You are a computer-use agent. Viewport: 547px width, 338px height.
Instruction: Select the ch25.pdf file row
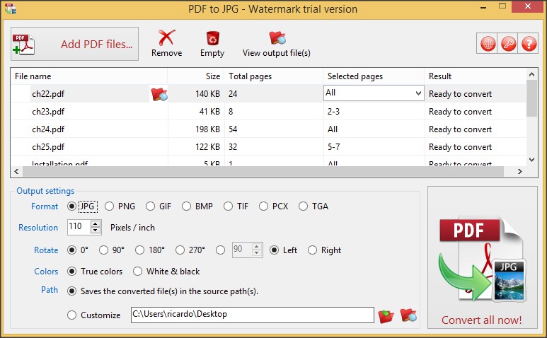[x=268, y=147]
